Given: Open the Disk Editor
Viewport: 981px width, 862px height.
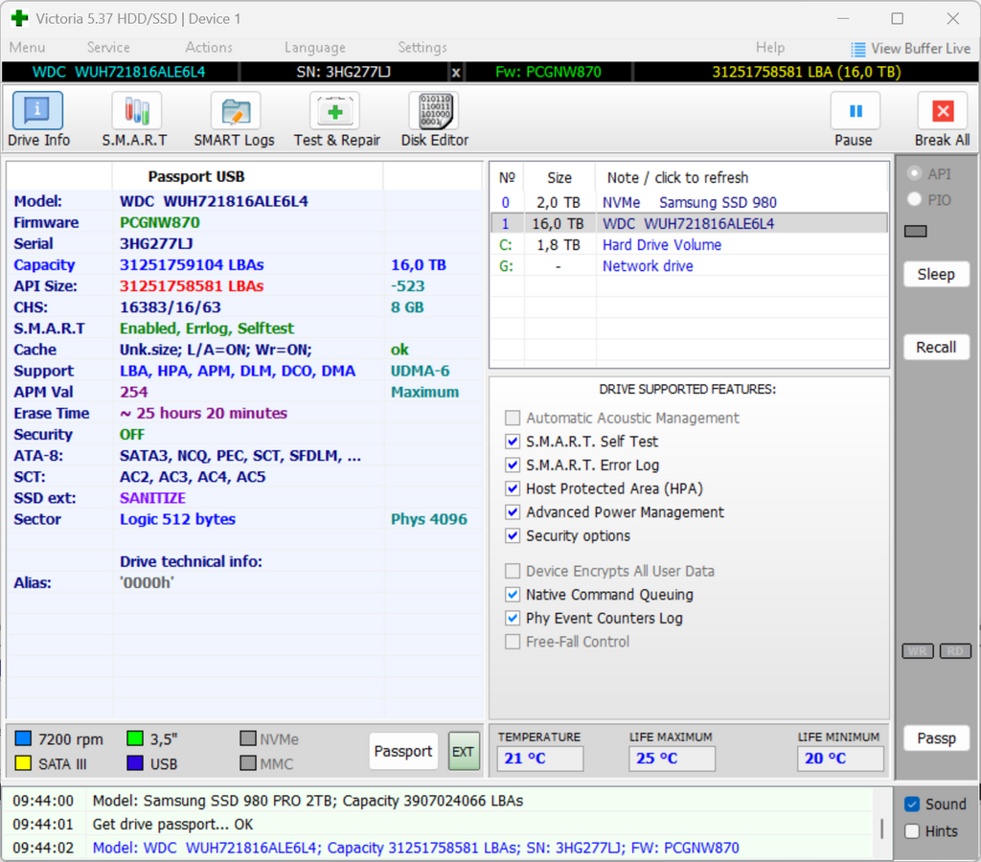Looking at the screenshot, I should (435, 119).
